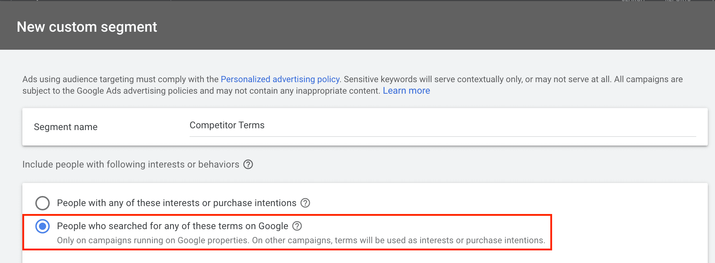Click the Include people with following interests text
715x263 pixels.
click(131, 164)
